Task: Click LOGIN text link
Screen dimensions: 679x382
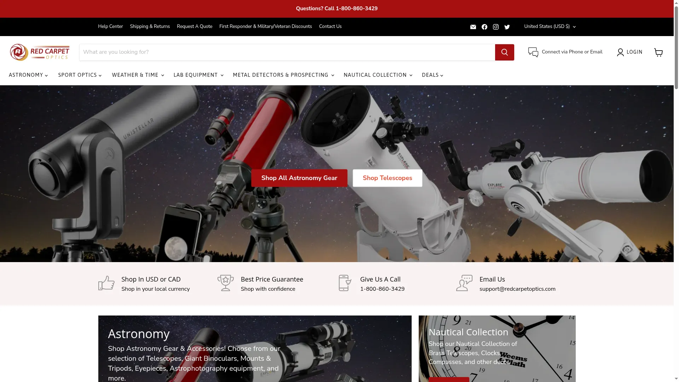Action: (x=634, y=52)
